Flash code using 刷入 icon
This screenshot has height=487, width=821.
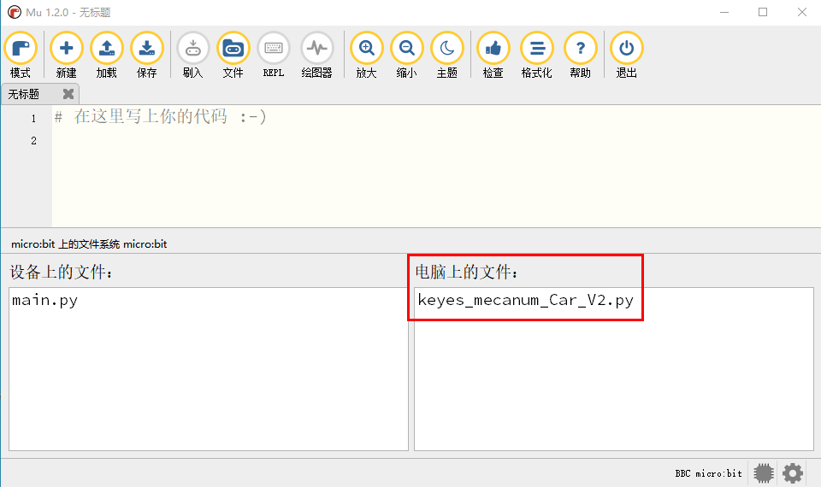[192, 55]
